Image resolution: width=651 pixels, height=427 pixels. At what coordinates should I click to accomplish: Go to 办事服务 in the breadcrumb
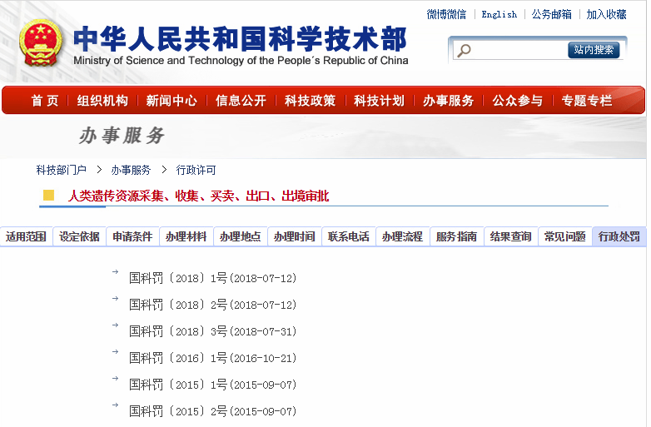click(x=131, y=170)
